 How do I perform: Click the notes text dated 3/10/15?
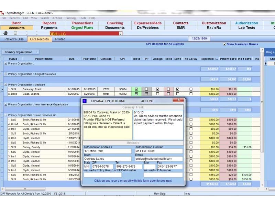point(158,118)
